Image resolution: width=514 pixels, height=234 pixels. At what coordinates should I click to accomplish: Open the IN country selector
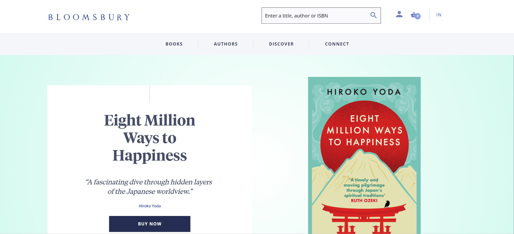tap(439, 15)
